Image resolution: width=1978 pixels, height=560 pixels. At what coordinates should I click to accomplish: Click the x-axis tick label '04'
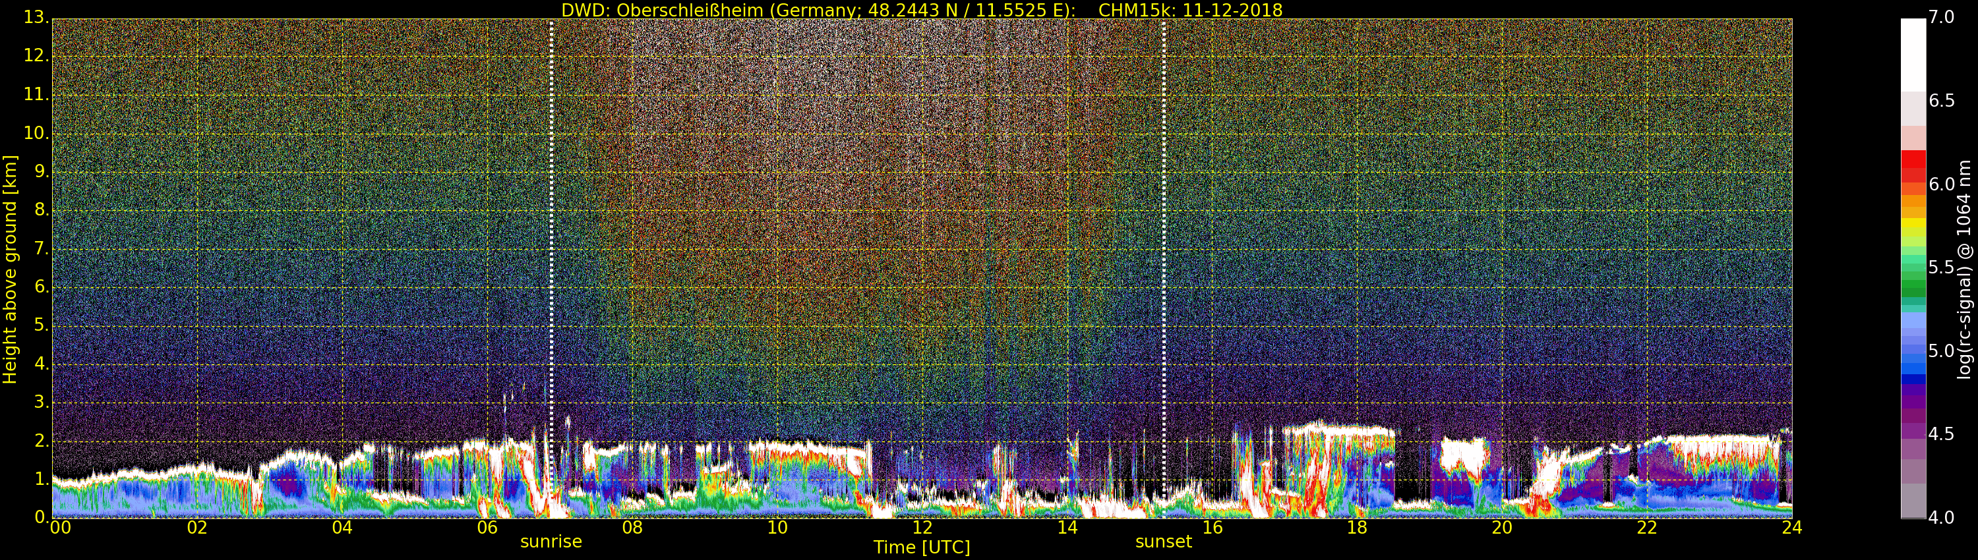coord(342,528)
